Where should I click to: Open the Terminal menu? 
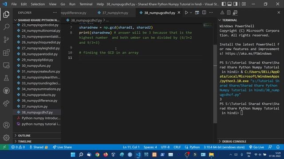point(86,4)
